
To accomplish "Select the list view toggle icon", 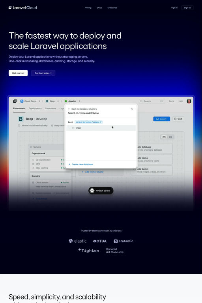I will click(x=170, y=137).
